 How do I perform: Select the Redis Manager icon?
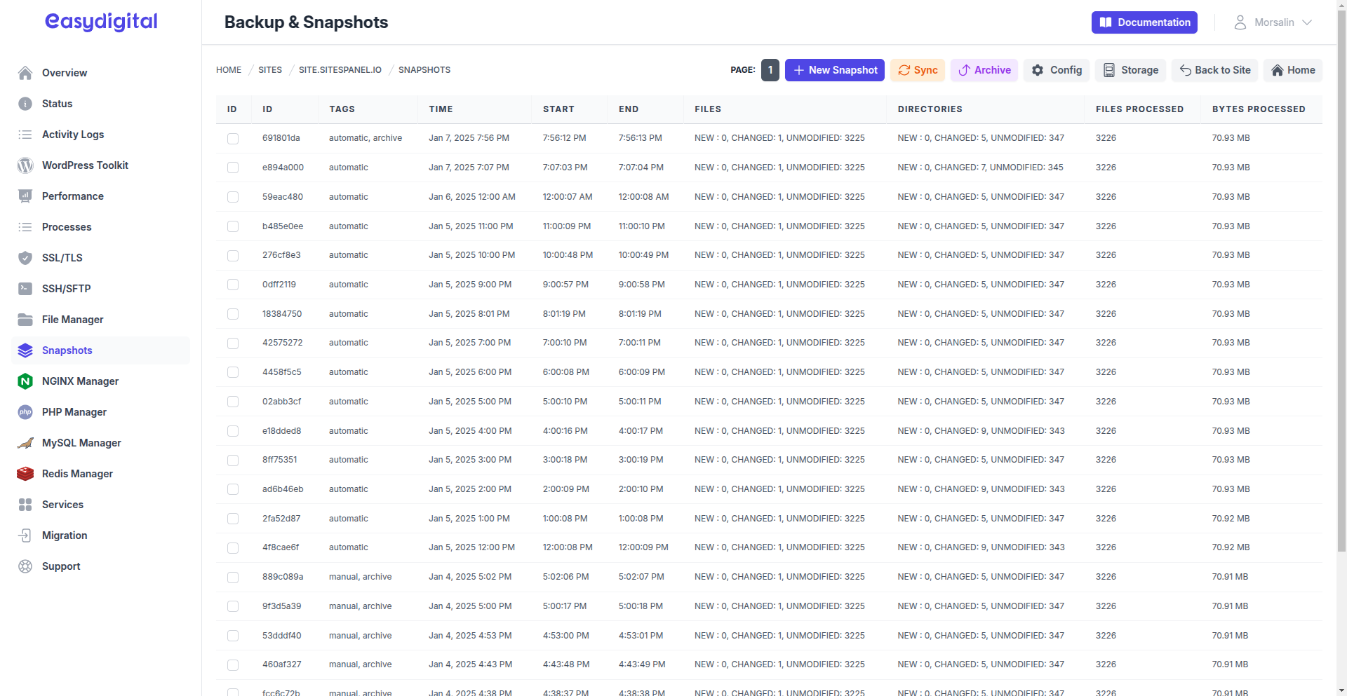click(25, 474)
